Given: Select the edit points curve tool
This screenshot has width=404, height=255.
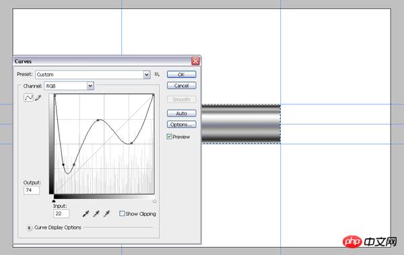Looking at the screenshot, I should tap(28, 98).
